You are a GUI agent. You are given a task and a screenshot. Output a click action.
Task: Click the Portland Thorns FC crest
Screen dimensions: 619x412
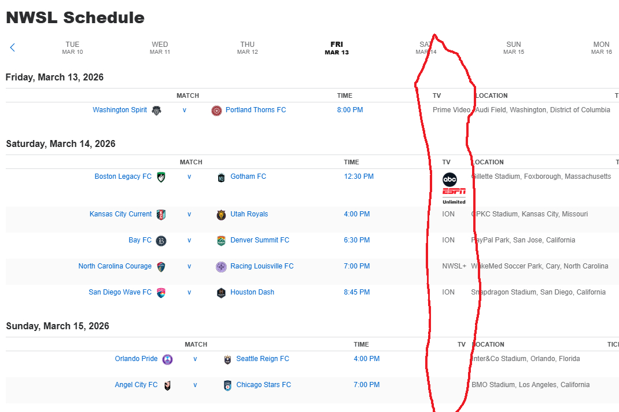pos(216,111)
